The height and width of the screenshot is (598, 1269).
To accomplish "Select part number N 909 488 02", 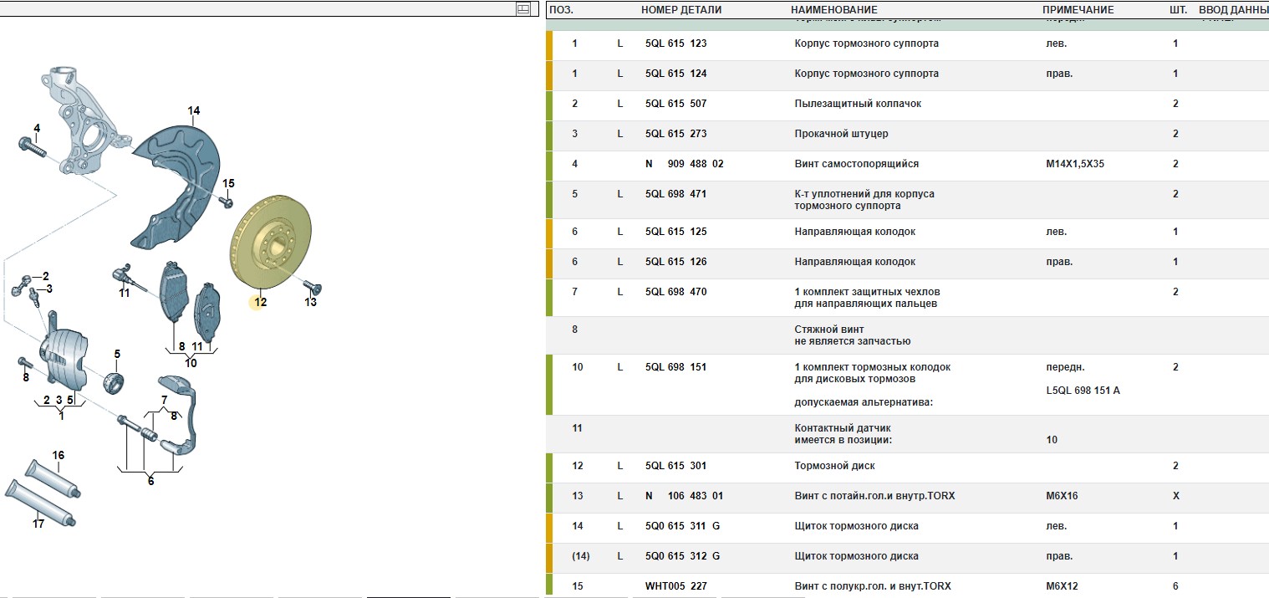I will click(685, 164).
